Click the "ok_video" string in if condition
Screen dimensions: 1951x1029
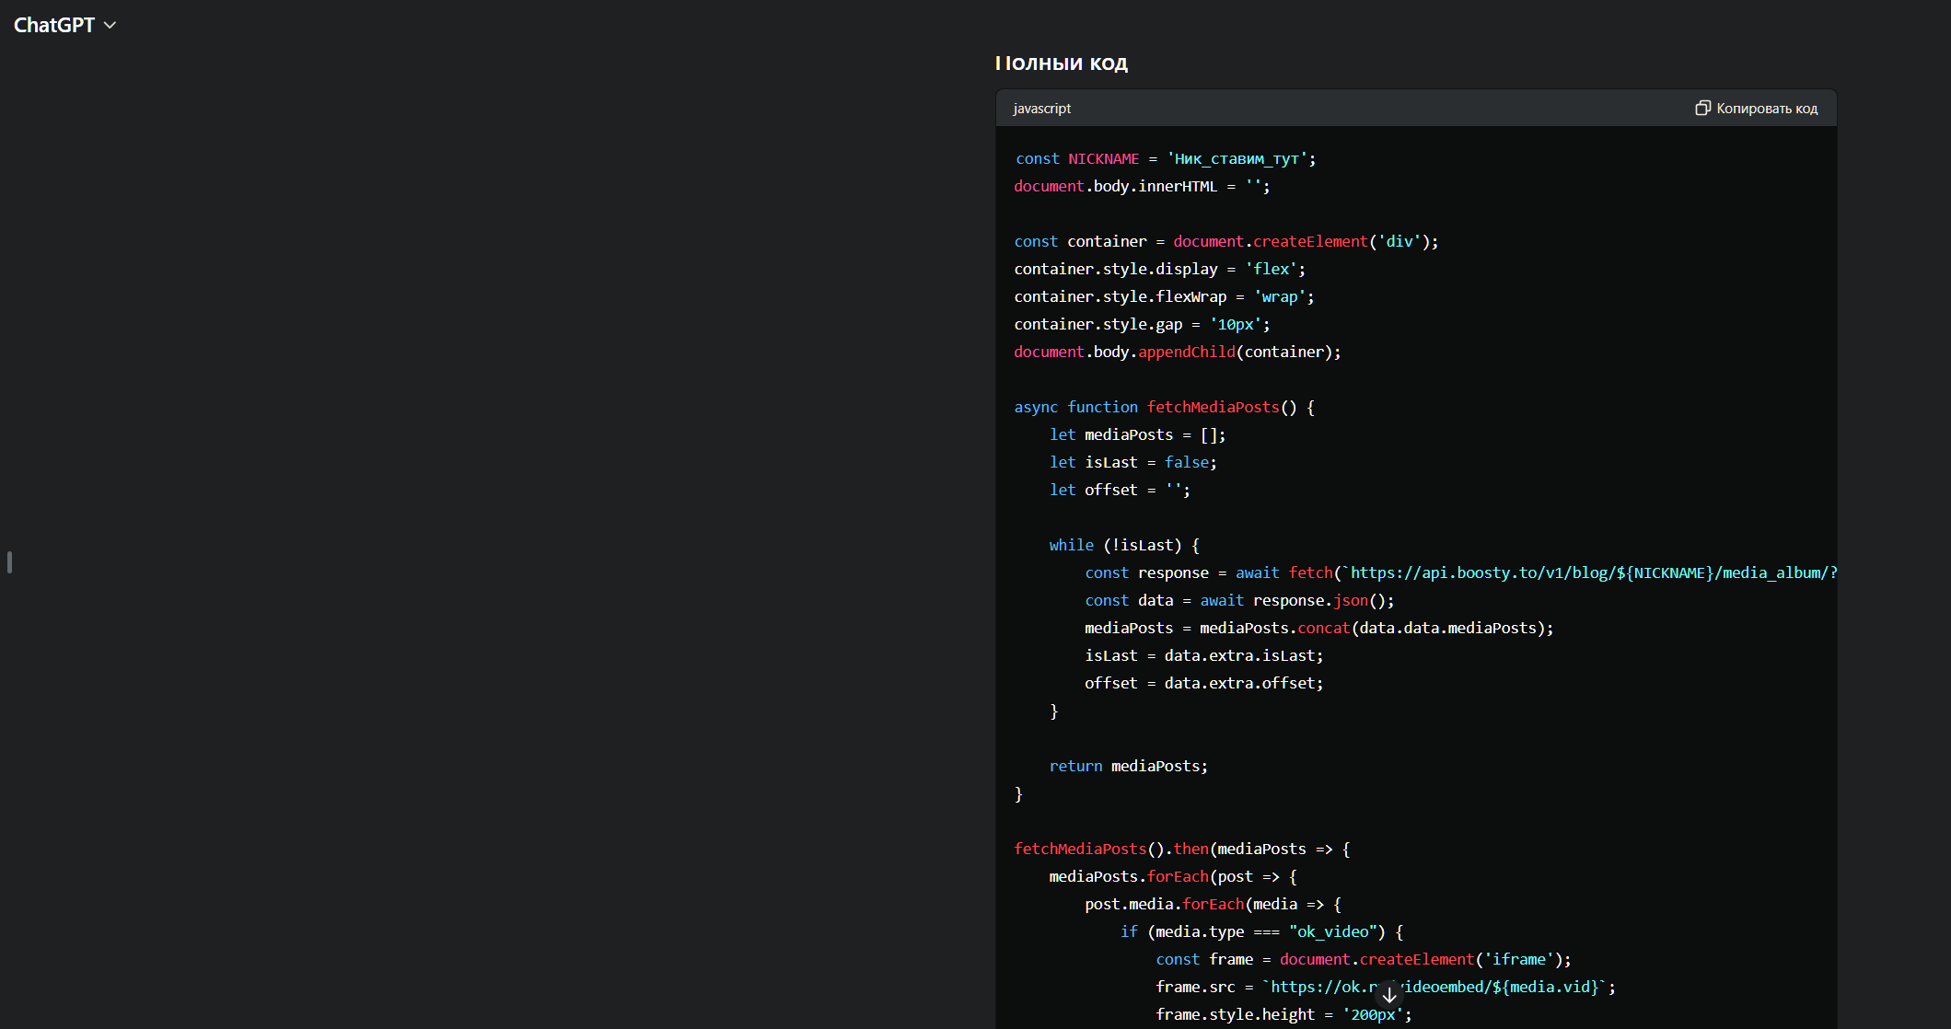coord(1332,931)
